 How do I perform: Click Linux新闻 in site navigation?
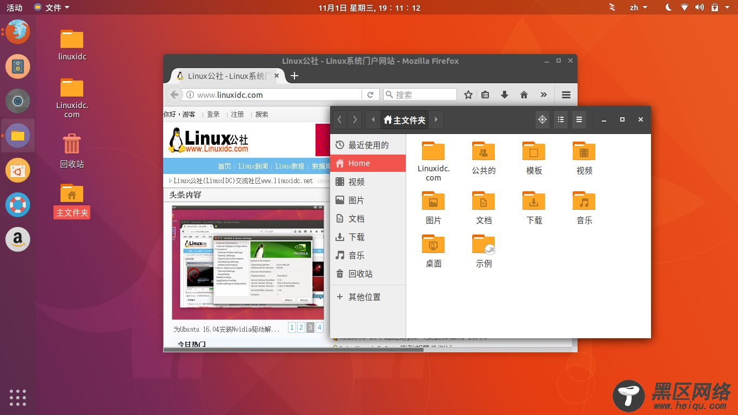[253, 166]
